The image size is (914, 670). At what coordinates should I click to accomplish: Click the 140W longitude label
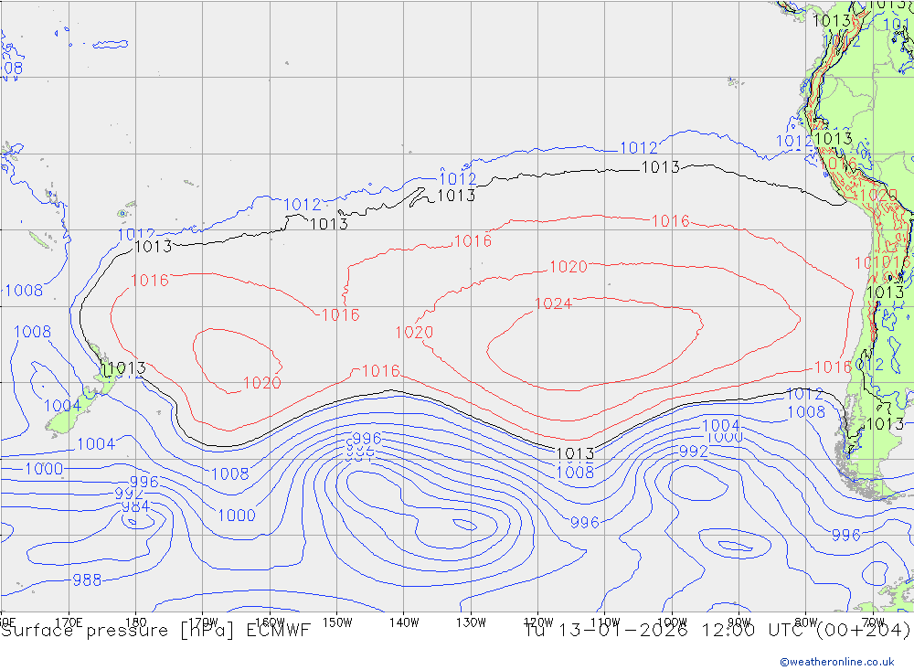click(404, 622)
